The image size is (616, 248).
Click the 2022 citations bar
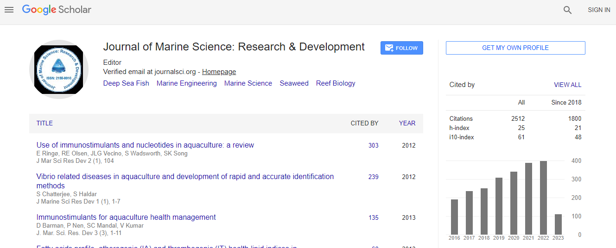[x=543, y=198]
